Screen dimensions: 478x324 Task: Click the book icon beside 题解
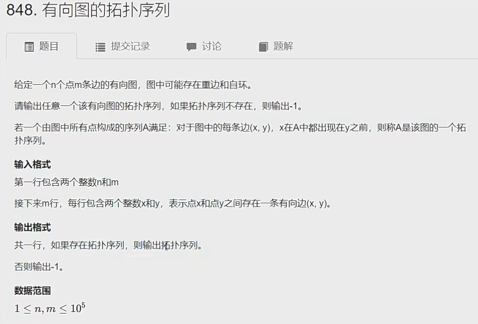pos(263,47)
